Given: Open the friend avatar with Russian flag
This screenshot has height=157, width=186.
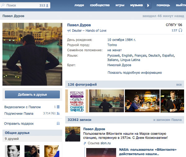Looking at the screenshot, I should pyautogui.click(x=51, y=151).
